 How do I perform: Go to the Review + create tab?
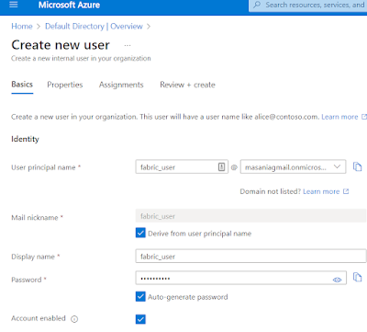tap(187, 85)
